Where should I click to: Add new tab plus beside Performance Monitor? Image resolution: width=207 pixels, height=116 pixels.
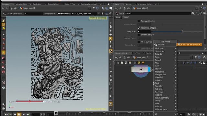point(159,4)
